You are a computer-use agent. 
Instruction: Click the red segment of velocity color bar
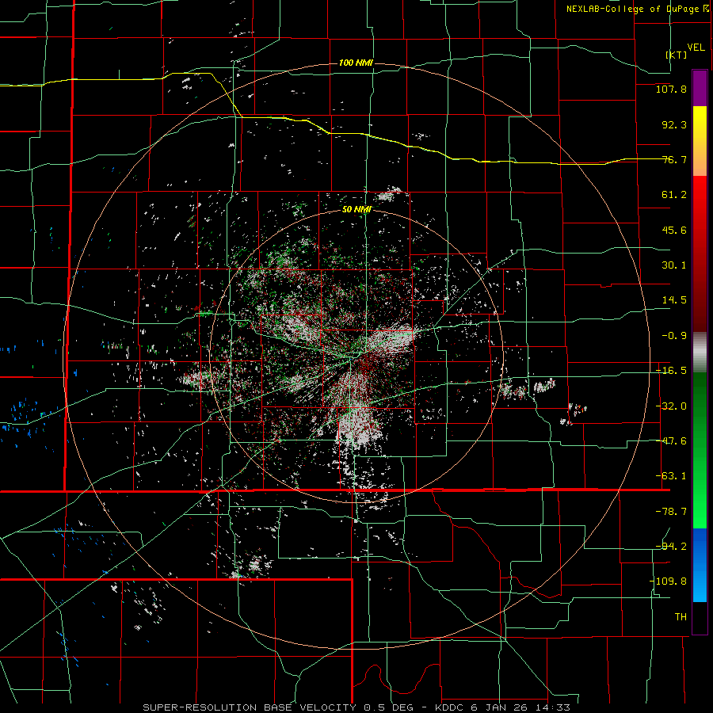(x=700, y=254)
